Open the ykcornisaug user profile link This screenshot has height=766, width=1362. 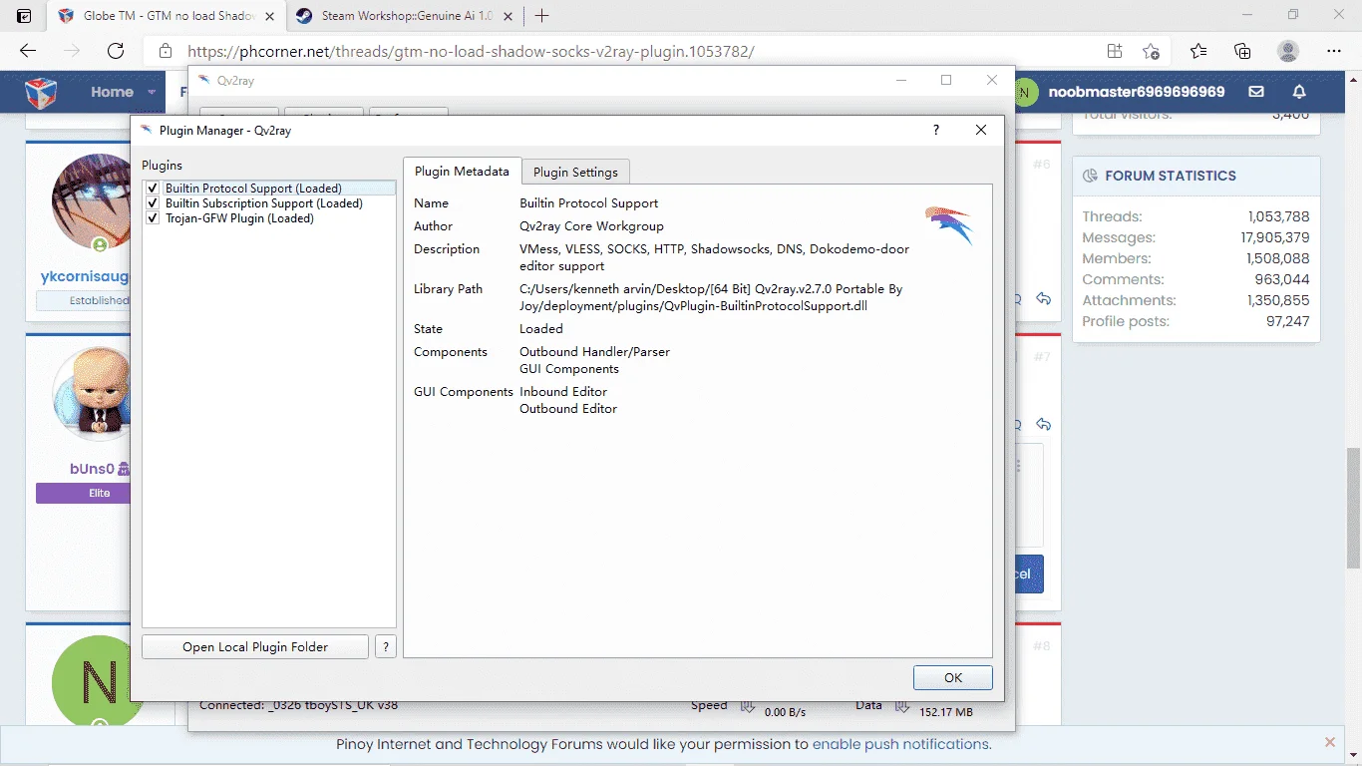click(85, 276)
